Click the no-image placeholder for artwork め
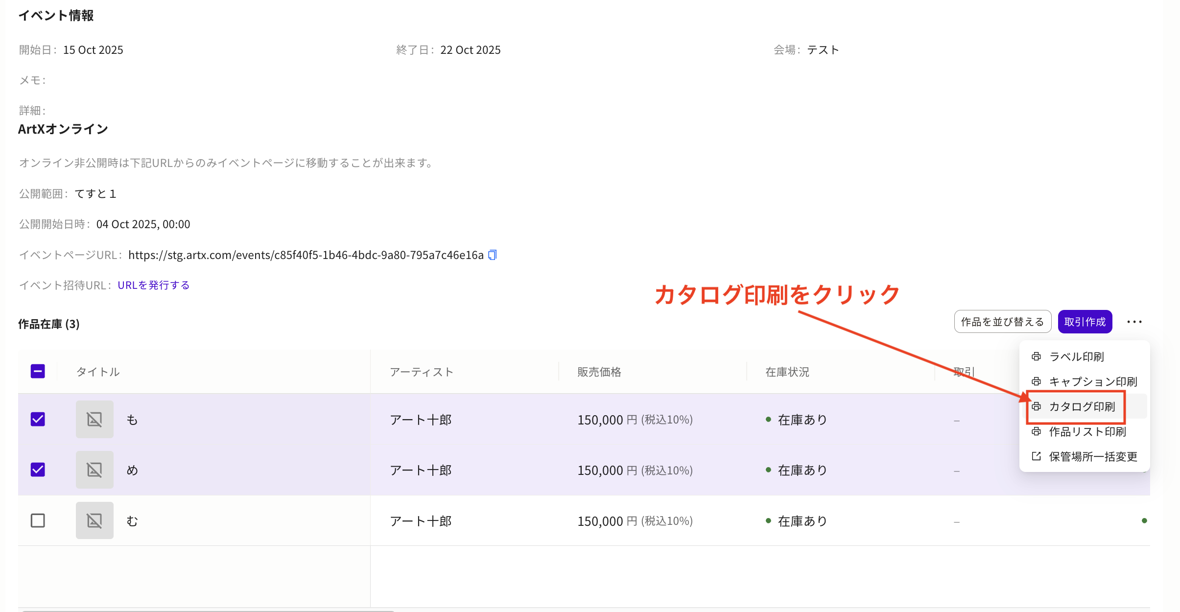Image resolution: width=1180 pixels, height=612 pixels. click(x=94, y=470)
